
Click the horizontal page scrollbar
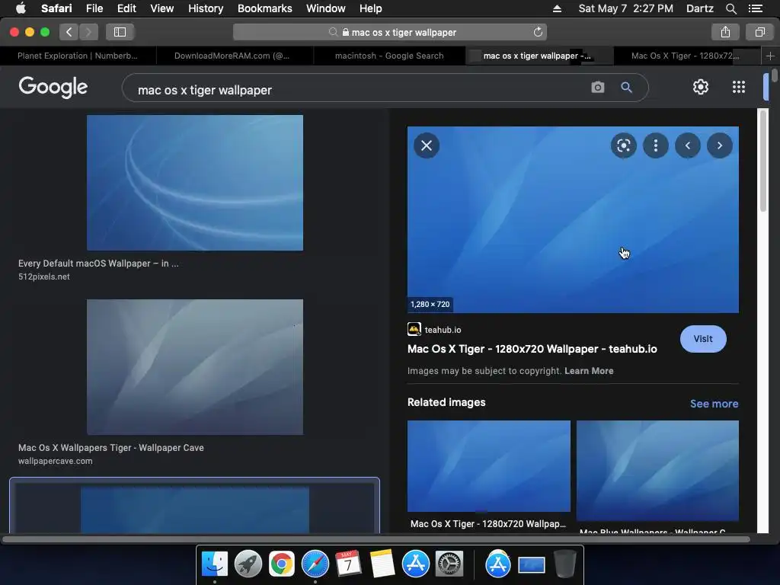(376, 539)
